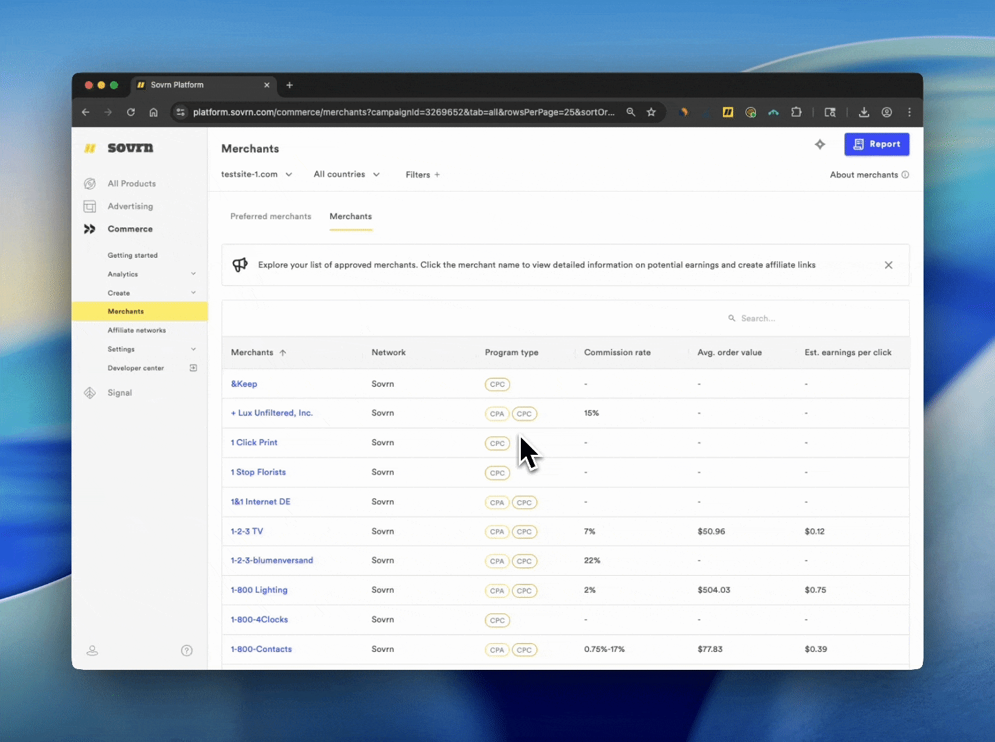Dismiss the explore merchants info banner
The height and width of the screenshot is (742, 995).
[888, 265]
